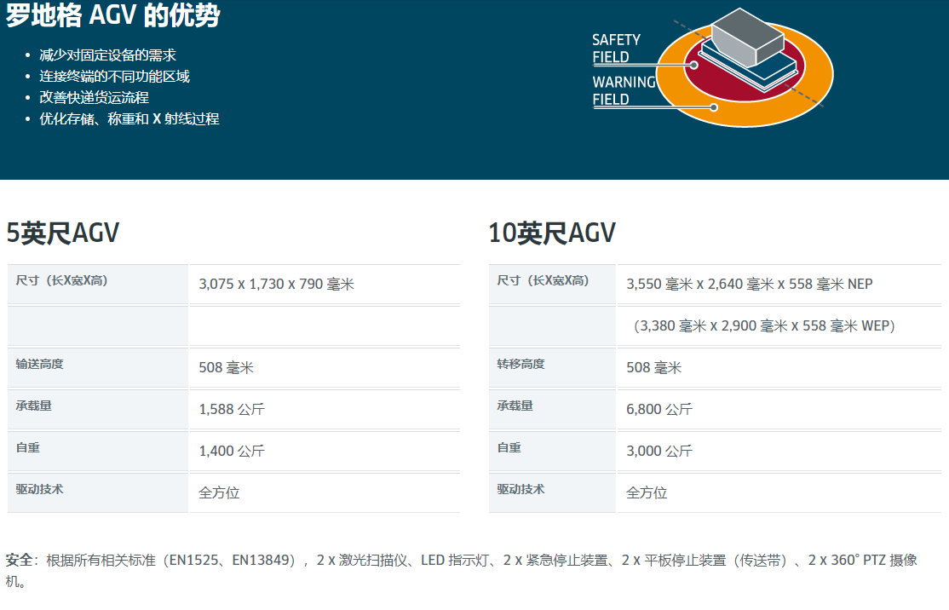Click the bold 安全 label in the footer paragraph
This screenshot has height=610, width=949.
19,561
